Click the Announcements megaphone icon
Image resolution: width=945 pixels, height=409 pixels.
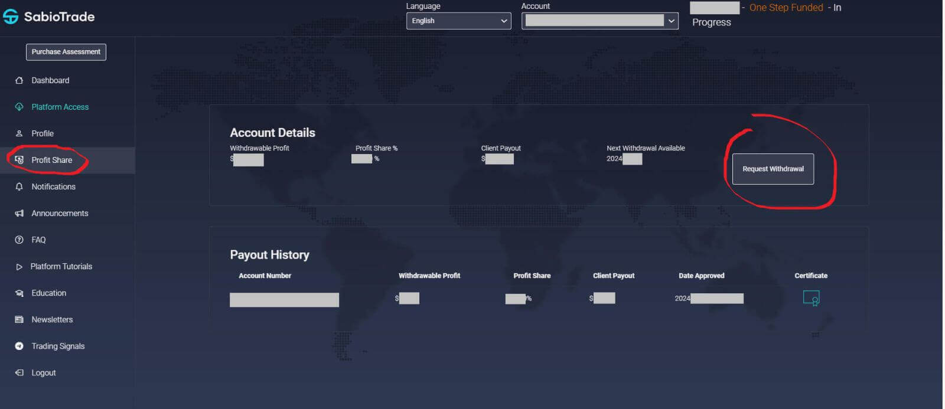click(19, 213)
